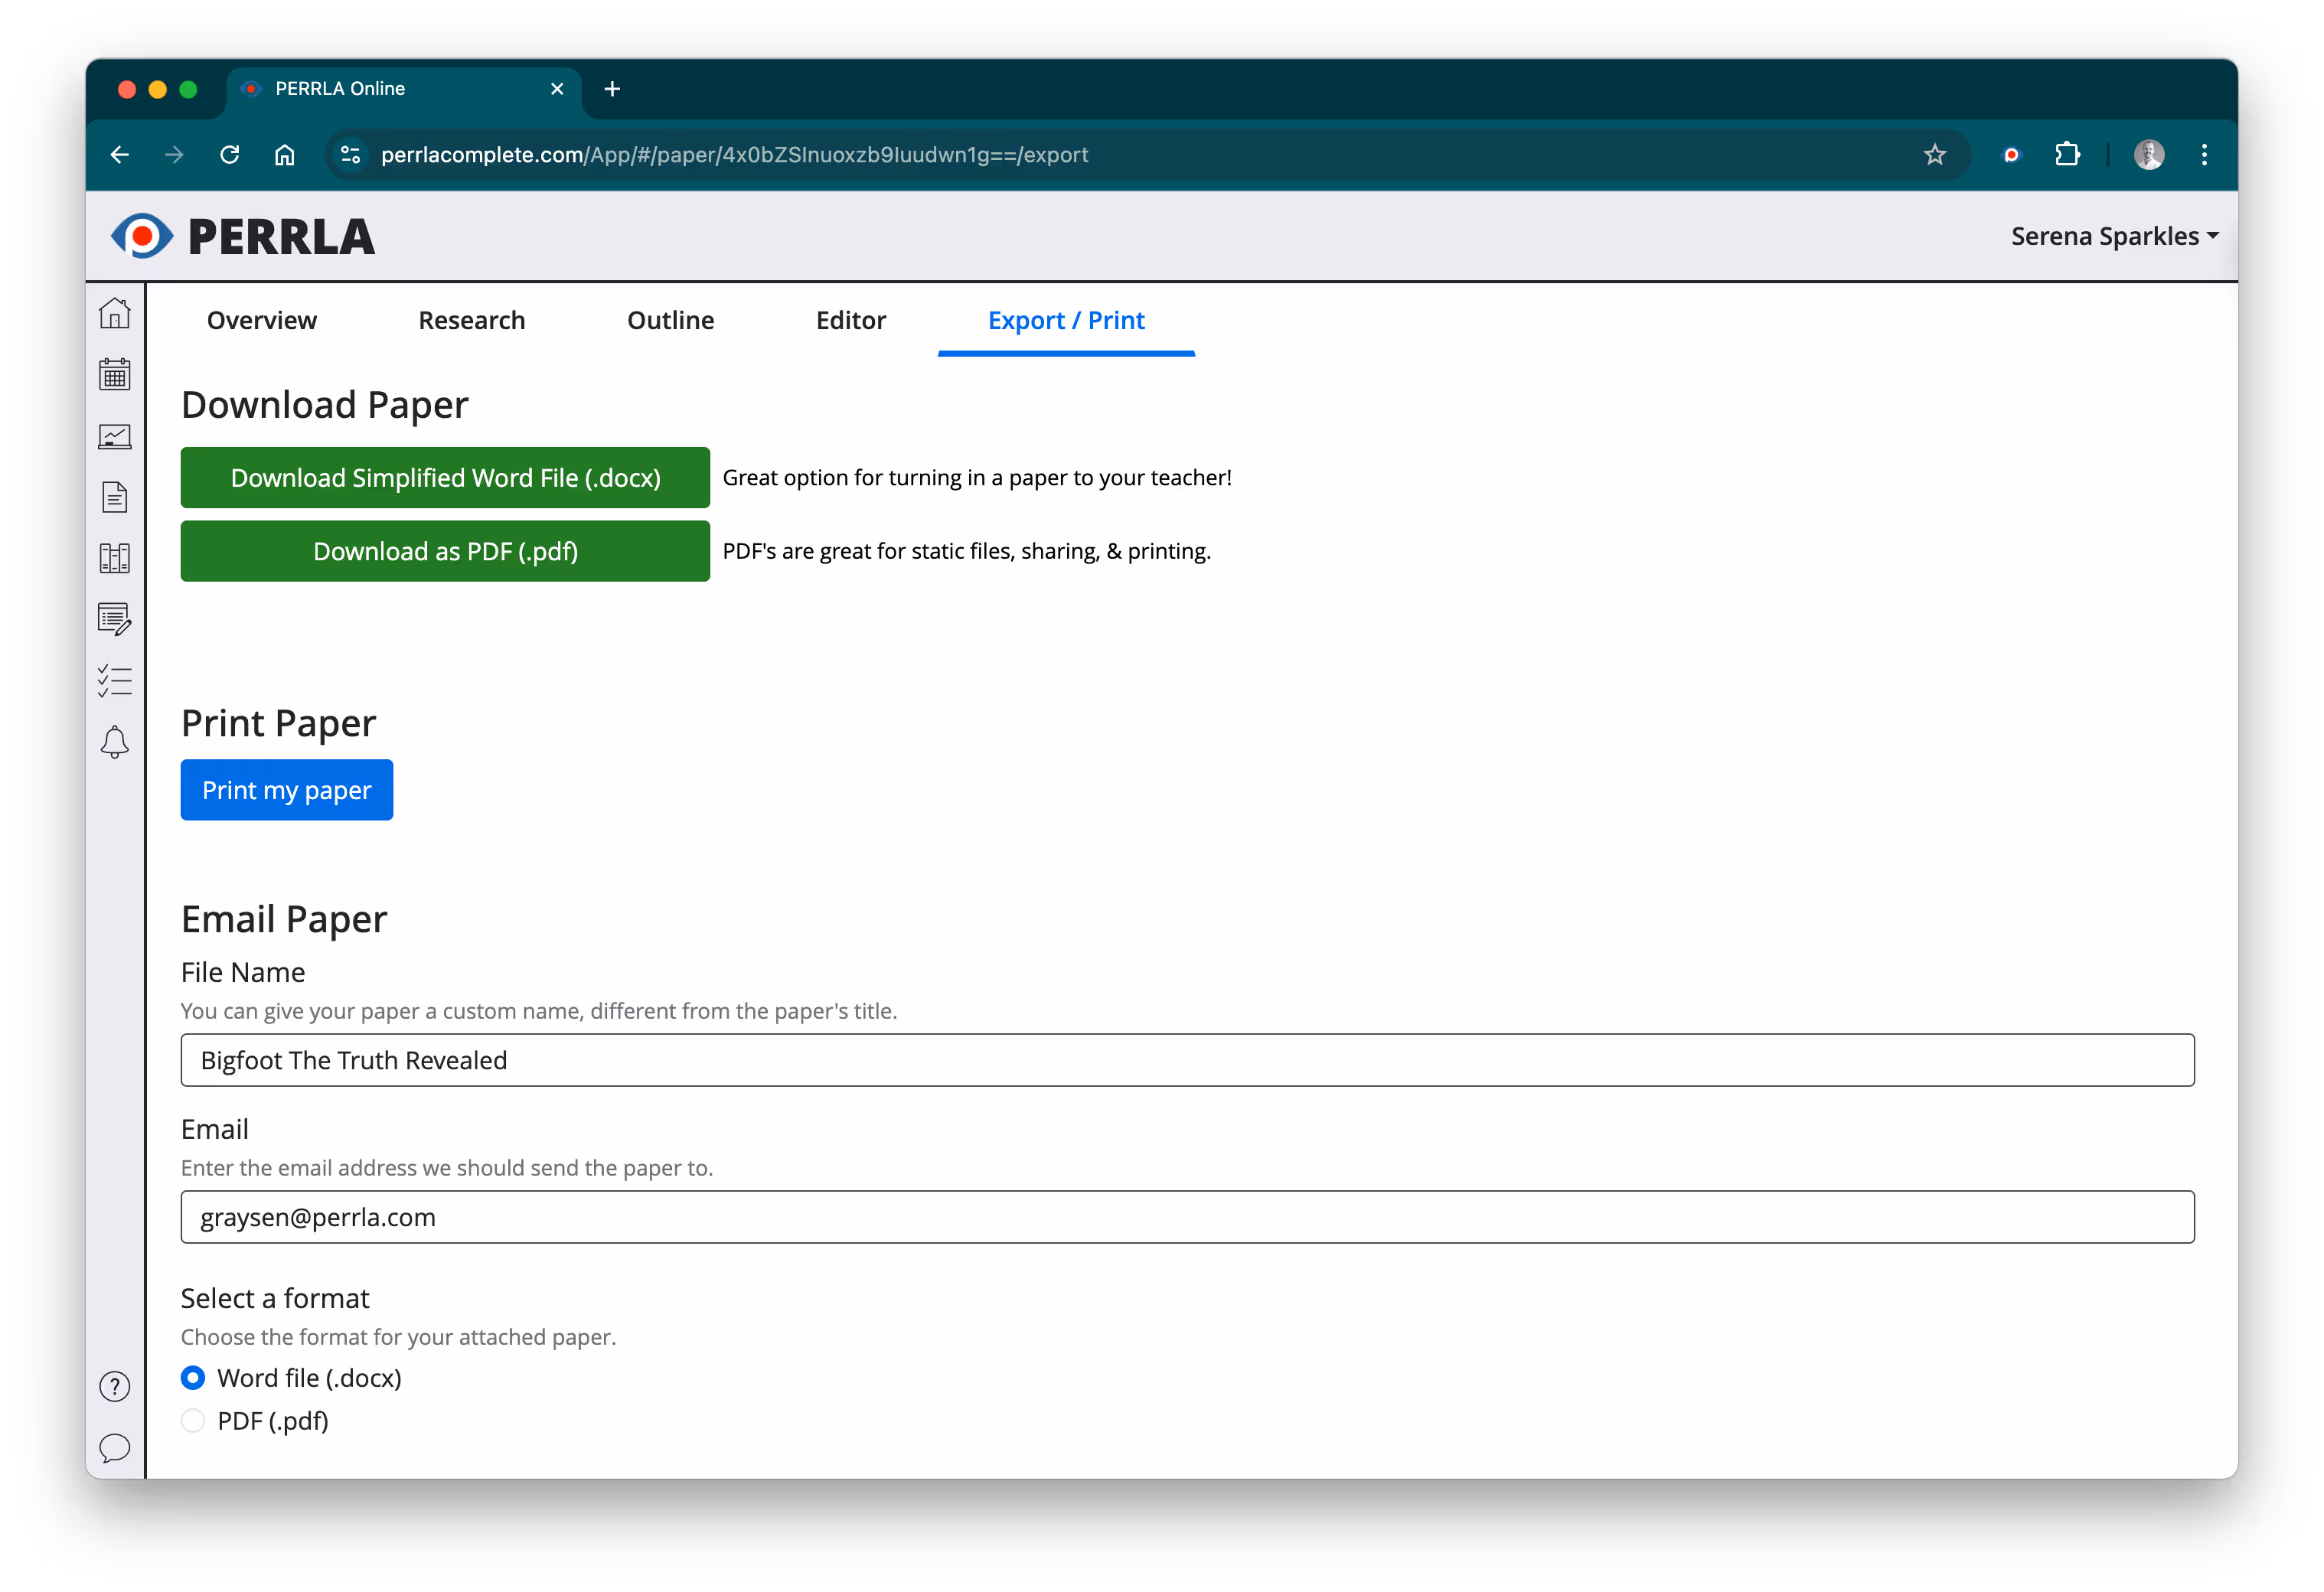The width and height of the screenshot is (2324, 1592).
Task: Select the Export / Print tab
Action: click(1066, 320)
